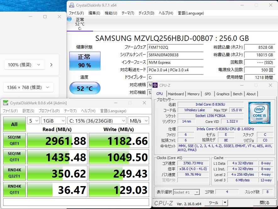
Task: Open the test size 1GiB dropdown
Action: 53,121
